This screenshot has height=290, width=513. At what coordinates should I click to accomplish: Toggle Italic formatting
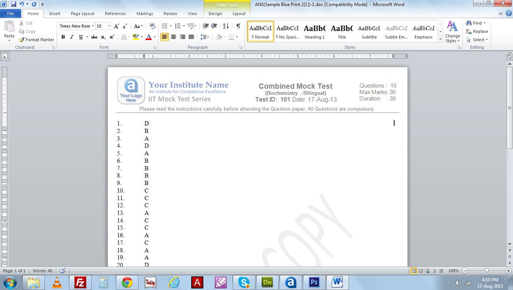pyautogui.click(x=72, y=37)
